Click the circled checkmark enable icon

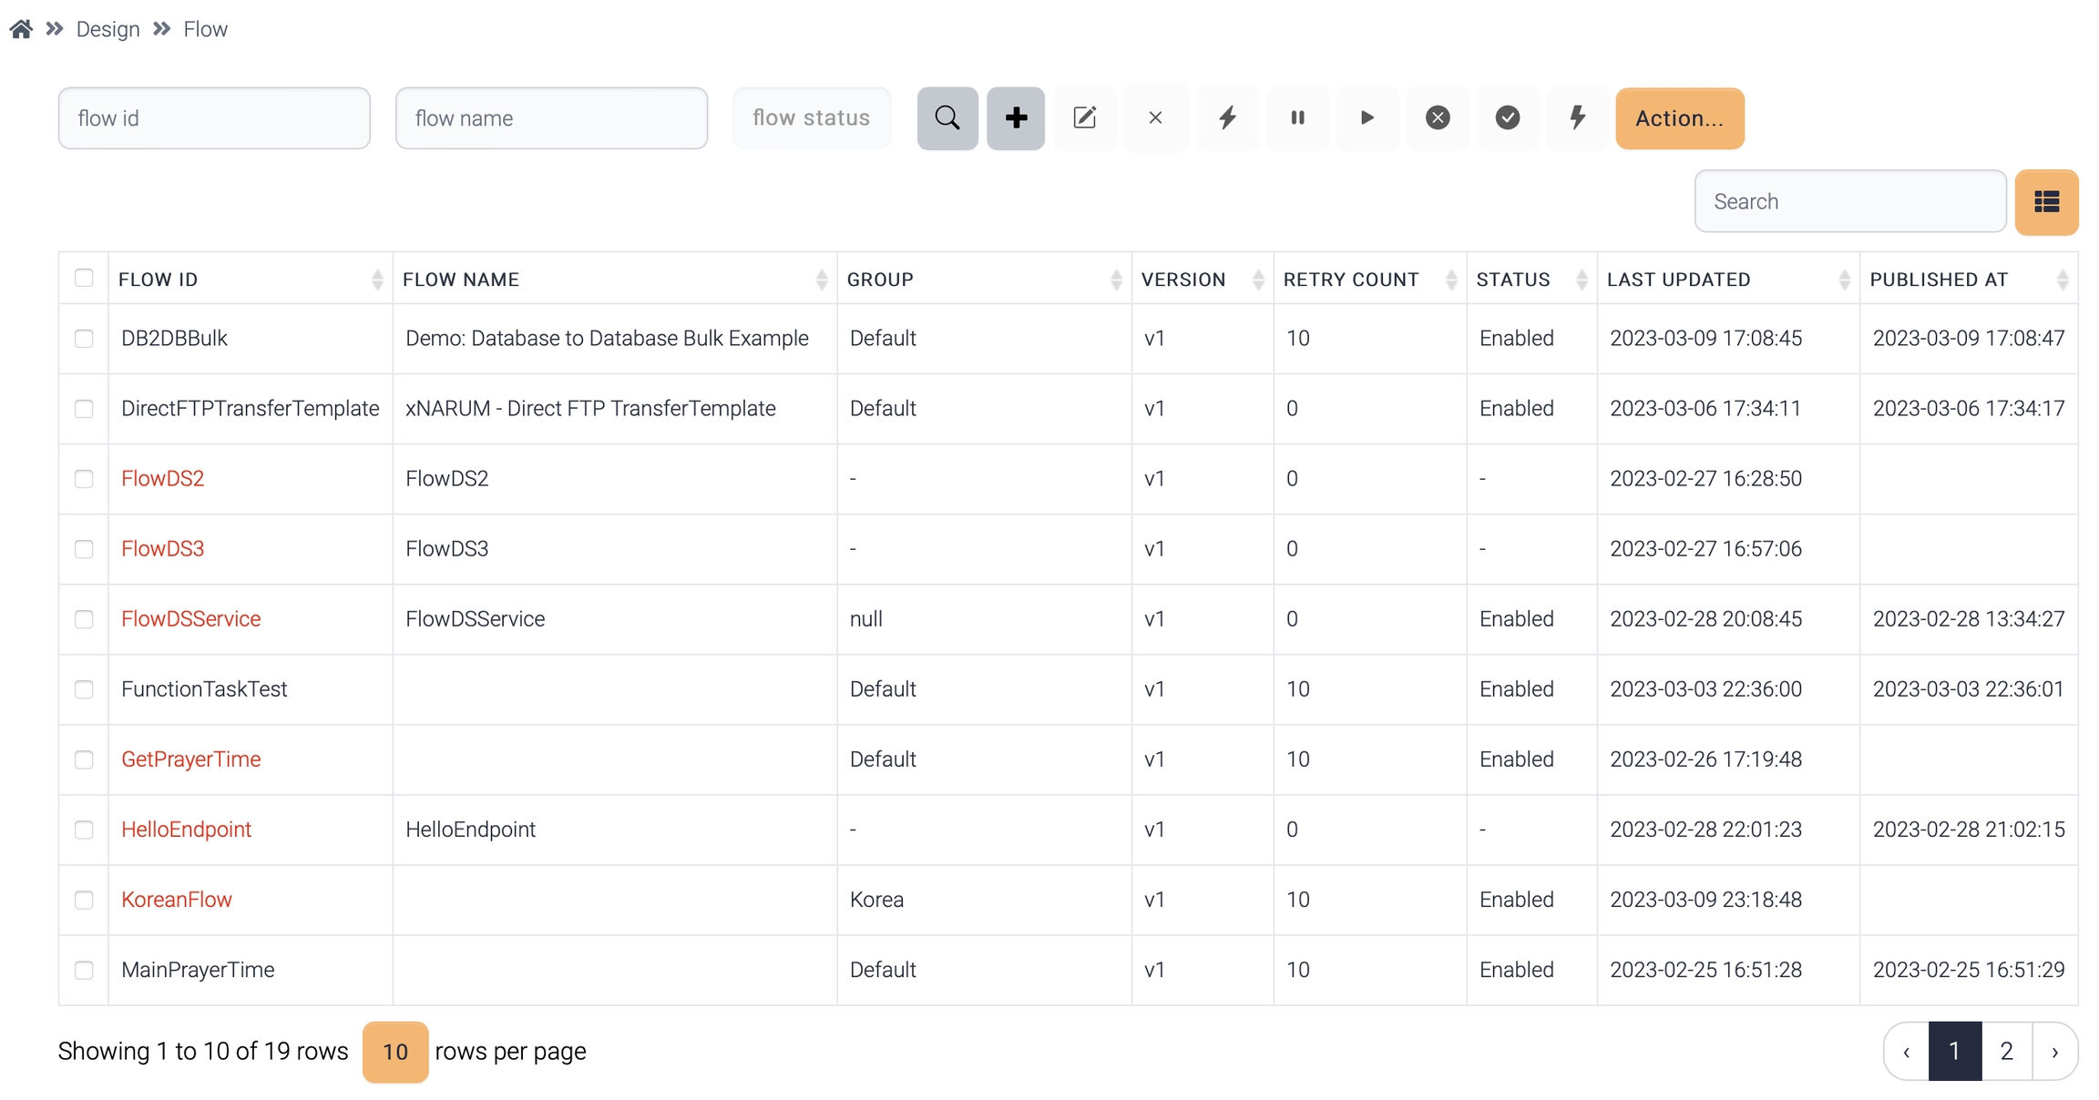pos(1508,118)
